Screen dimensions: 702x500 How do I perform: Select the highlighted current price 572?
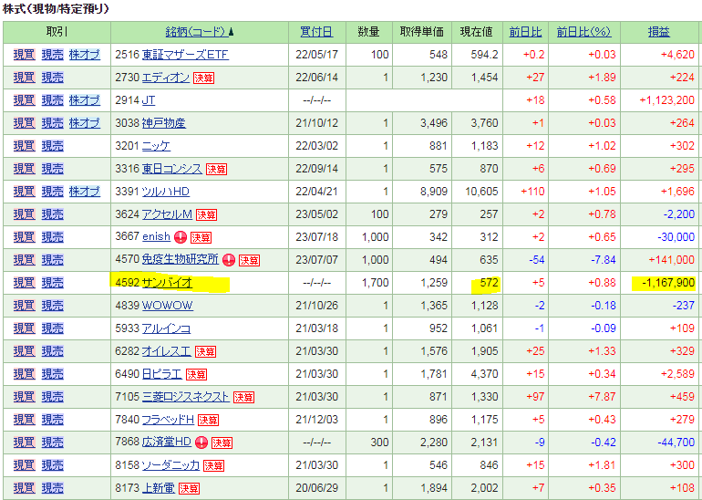pos(489,283)
